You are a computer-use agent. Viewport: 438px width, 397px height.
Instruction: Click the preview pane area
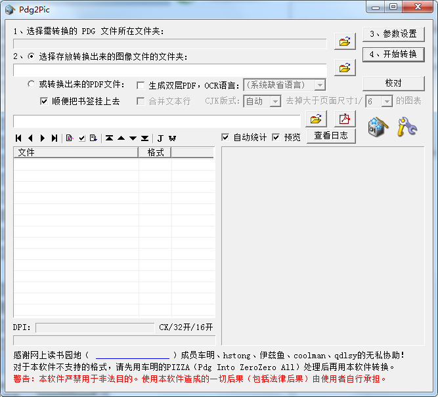point(323,246)
